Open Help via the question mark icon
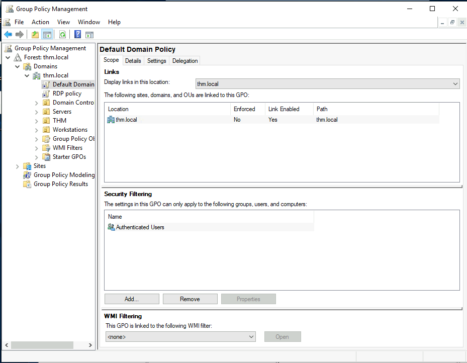 click(77, 35)
